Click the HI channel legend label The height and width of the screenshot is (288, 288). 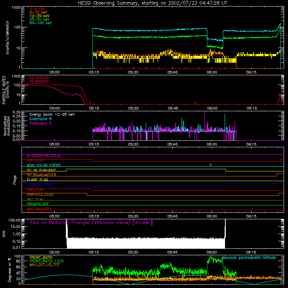pyautogui.click(x=39, y=81)
